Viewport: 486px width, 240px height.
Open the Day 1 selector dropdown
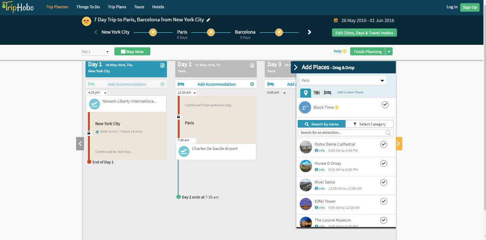tap(95, 52)
